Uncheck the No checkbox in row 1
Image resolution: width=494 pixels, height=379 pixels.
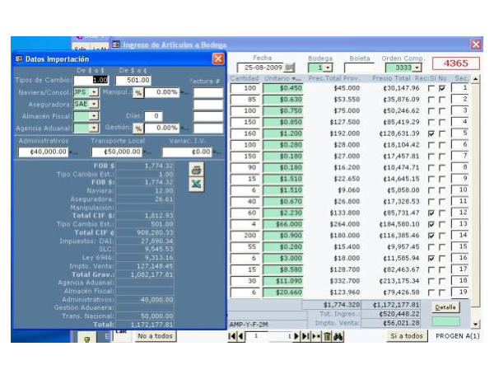[x=442, y=88]
